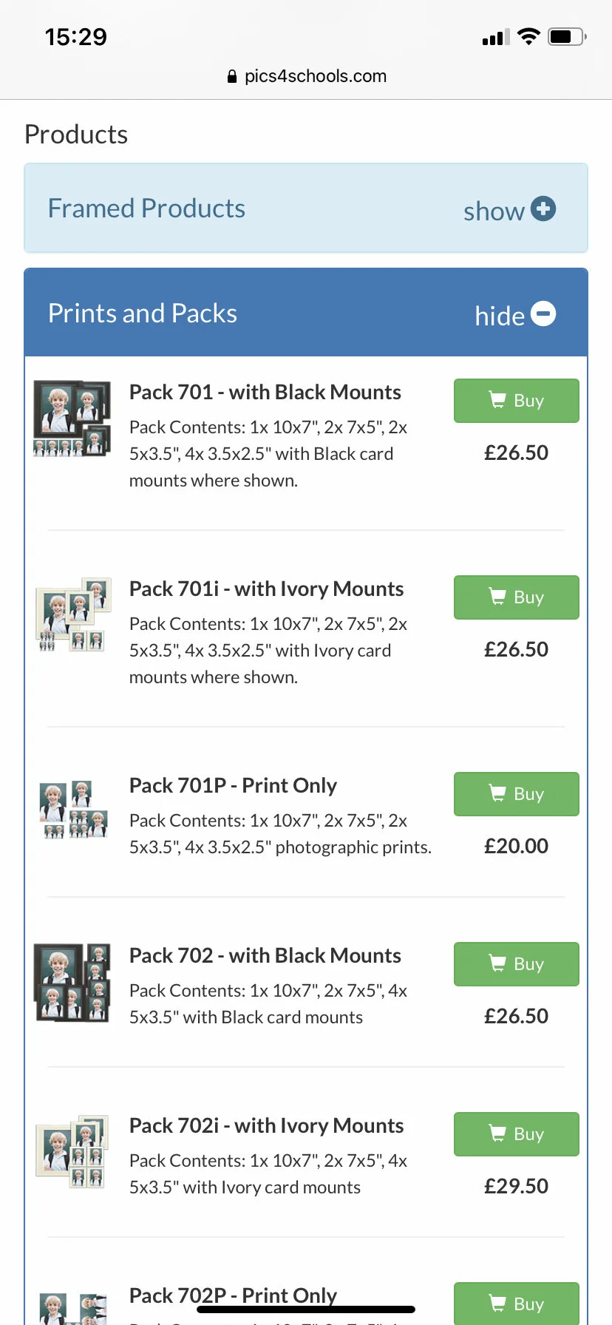Viewport: 612px width, 1325px height.
Task: Open Pack 702i Ivory Mounts thumbnail
Action: (72, 1152)
